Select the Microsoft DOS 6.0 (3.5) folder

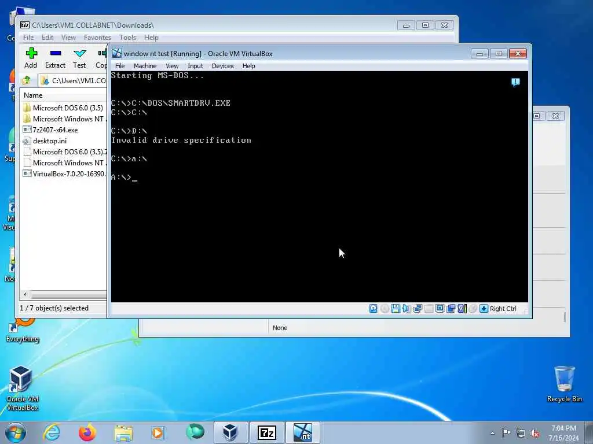tap(64, 108)
